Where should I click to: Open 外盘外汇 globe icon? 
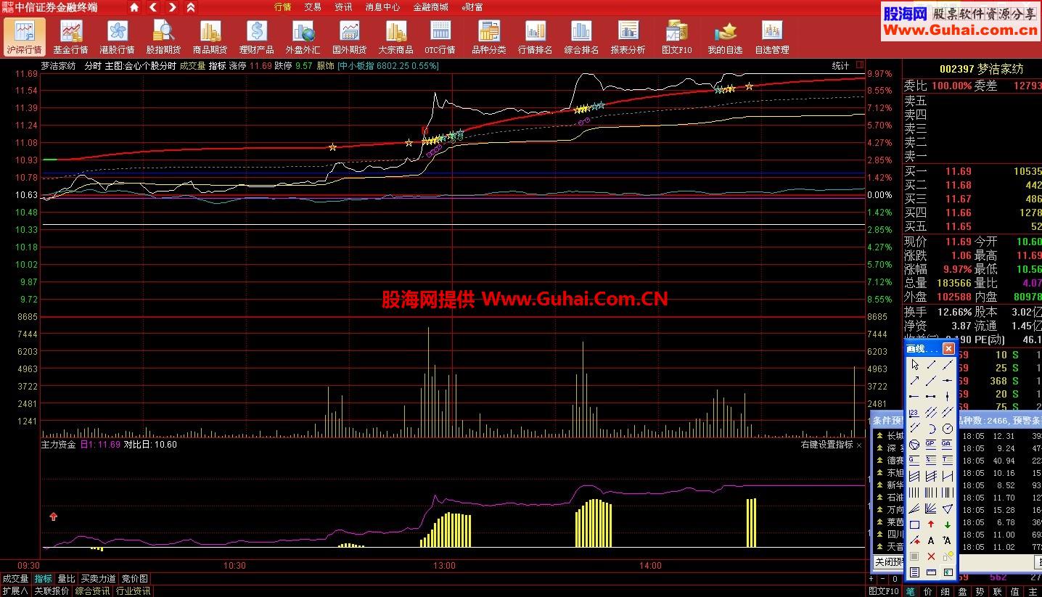click(x=303, y=36)
